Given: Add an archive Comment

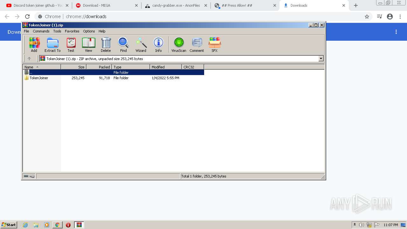Looking at the screenshot, I should tap(197, 45).
